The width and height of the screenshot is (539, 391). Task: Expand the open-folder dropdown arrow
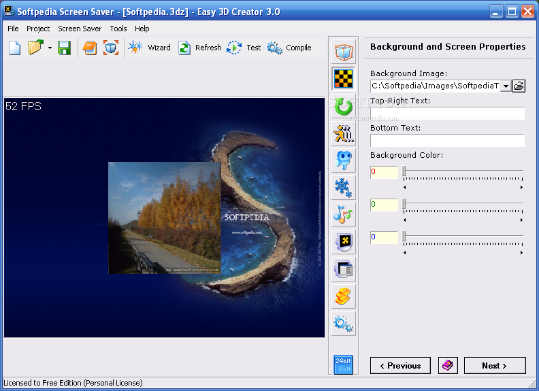click(x=50, y=48)
